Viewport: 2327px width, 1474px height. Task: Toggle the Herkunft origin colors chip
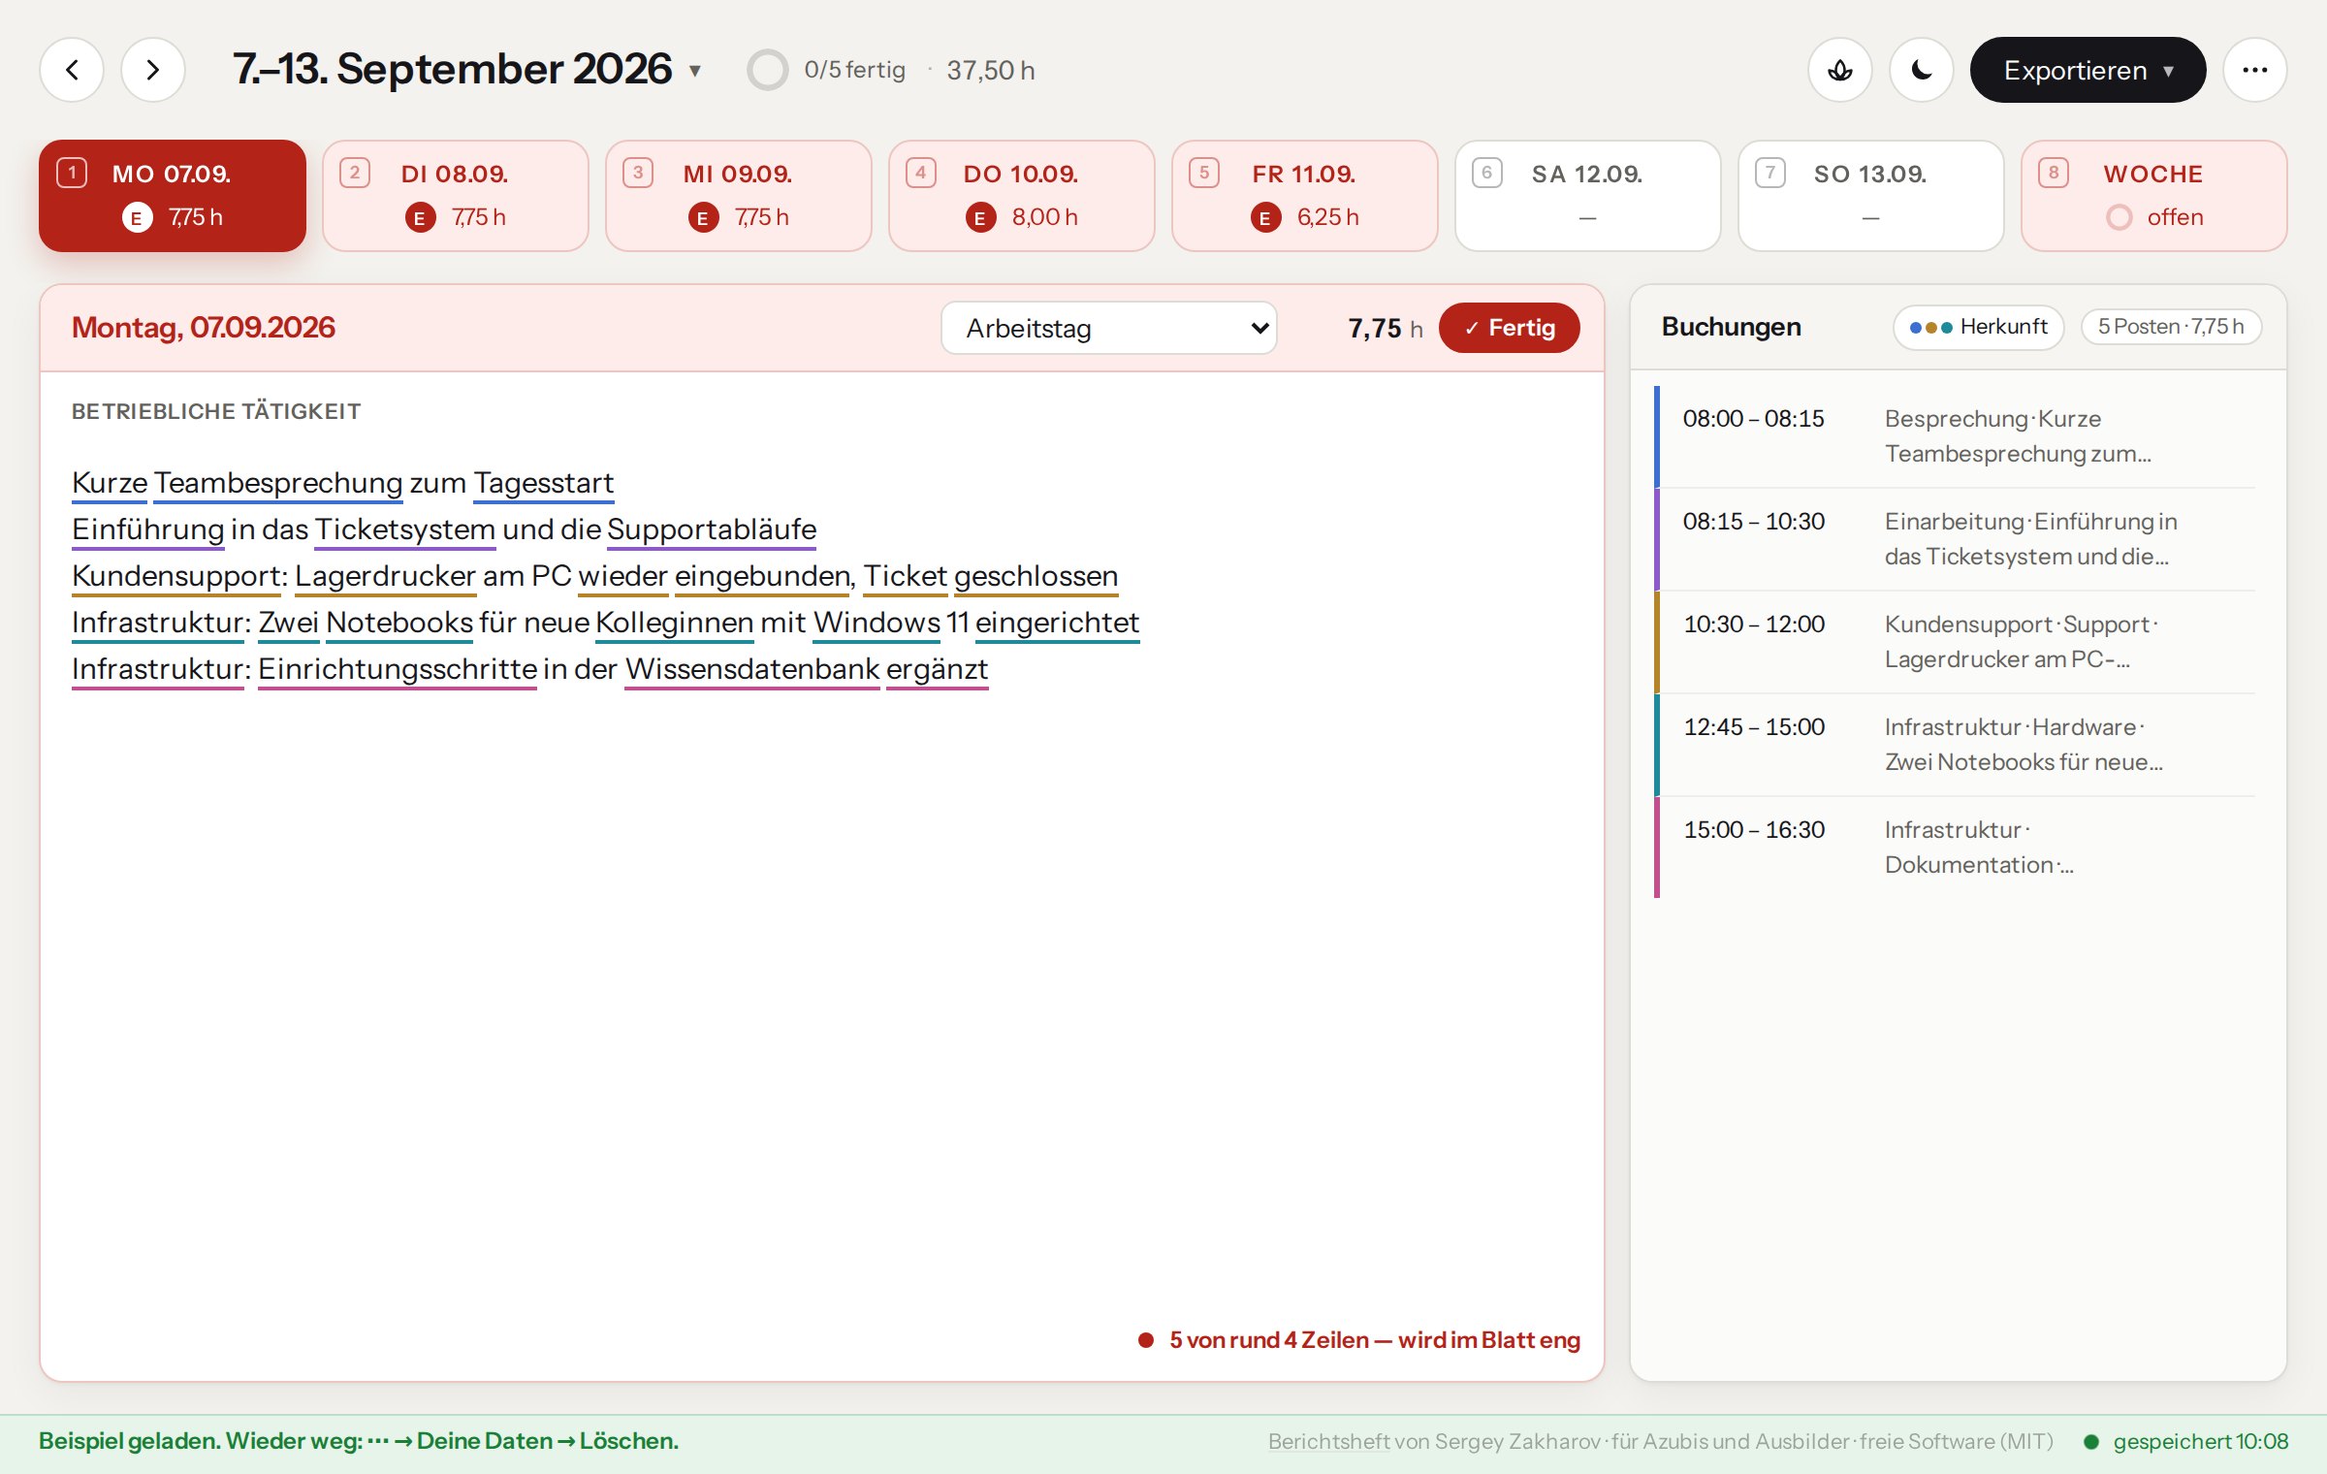click(x=1979, y=327)
